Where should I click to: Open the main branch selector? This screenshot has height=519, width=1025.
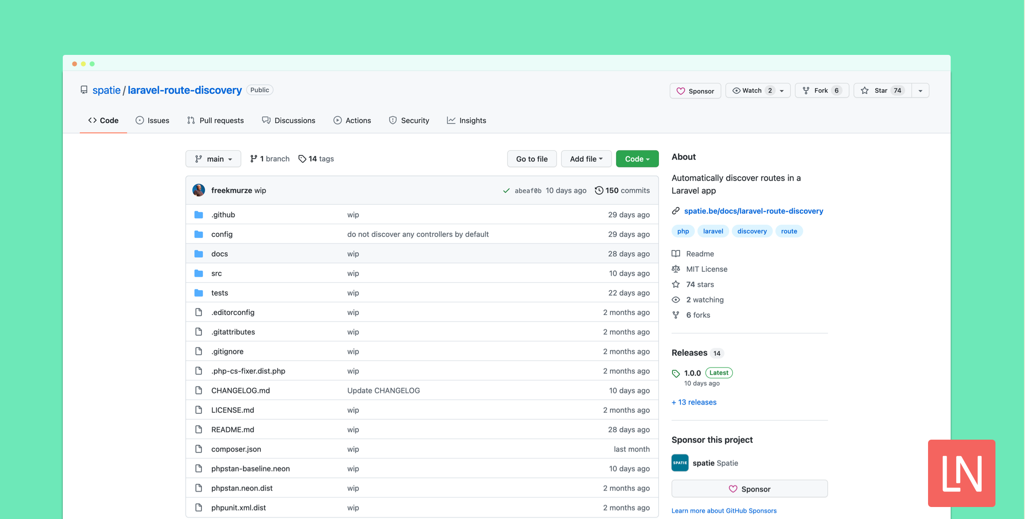pos(213,159)
